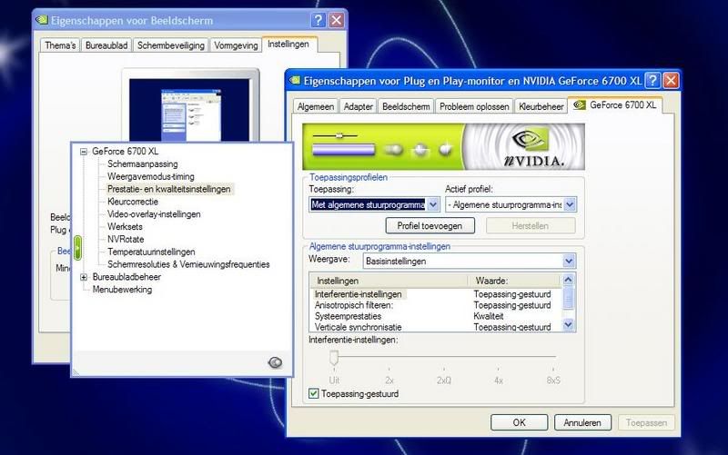Select the Interferentie-instellingen list row
Viewport: 728px width, 455px height.
436,294
